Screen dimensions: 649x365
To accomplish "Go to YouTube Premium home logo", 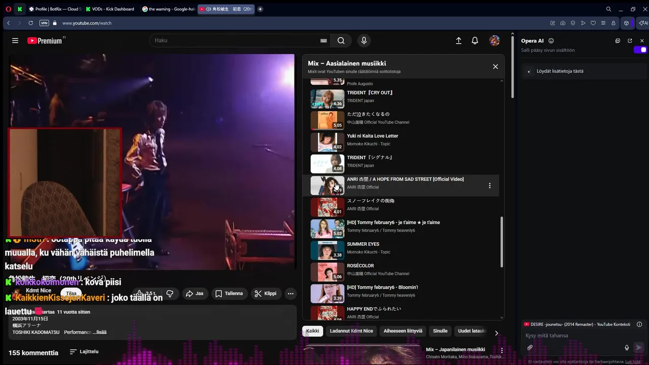I will pos(45,41).
